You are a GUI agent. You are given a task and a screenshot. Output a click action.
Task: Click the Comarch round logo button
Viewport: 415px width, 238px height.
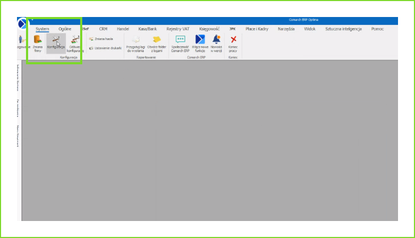click(x=22, y=23)
